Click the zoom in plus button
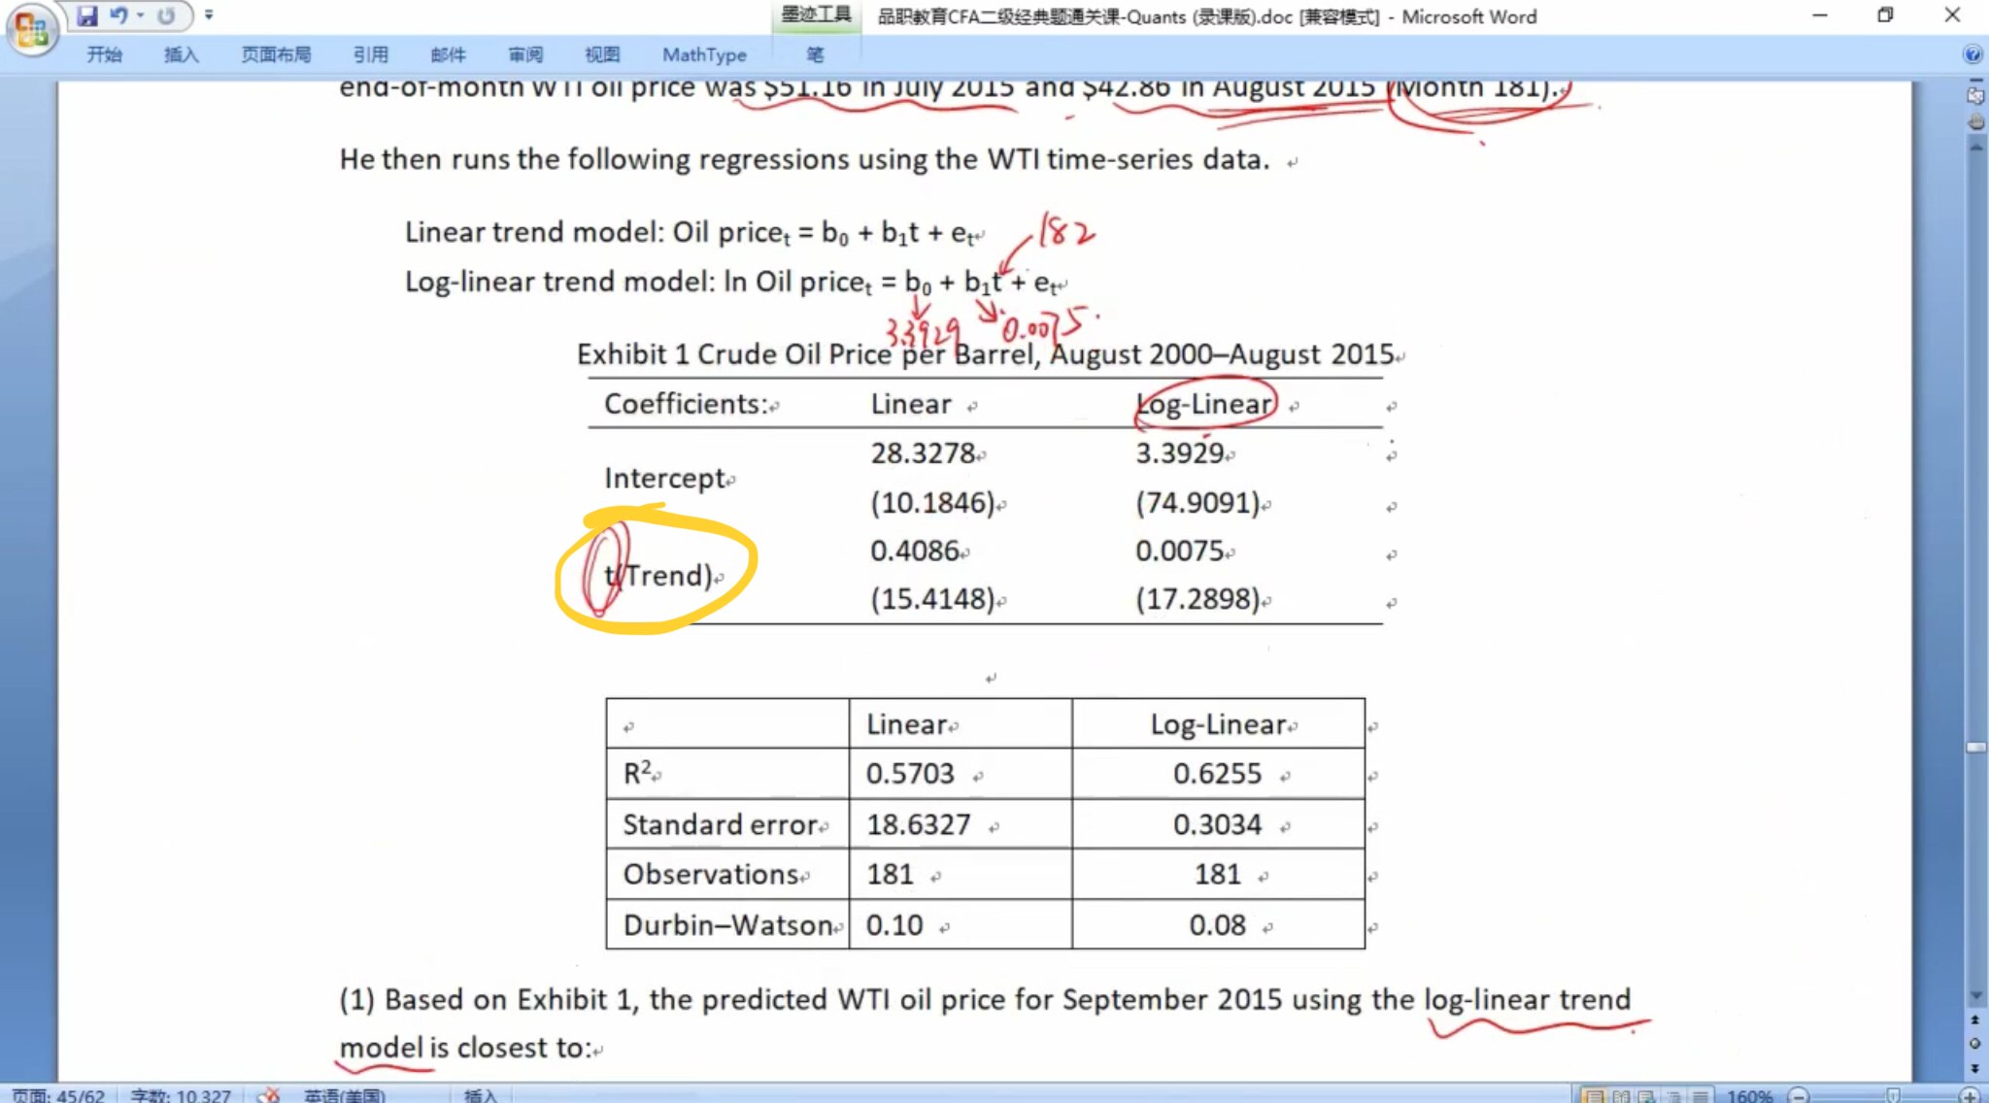Viewport: 1989px width, 1103px height. (x=1970, y=1095)
